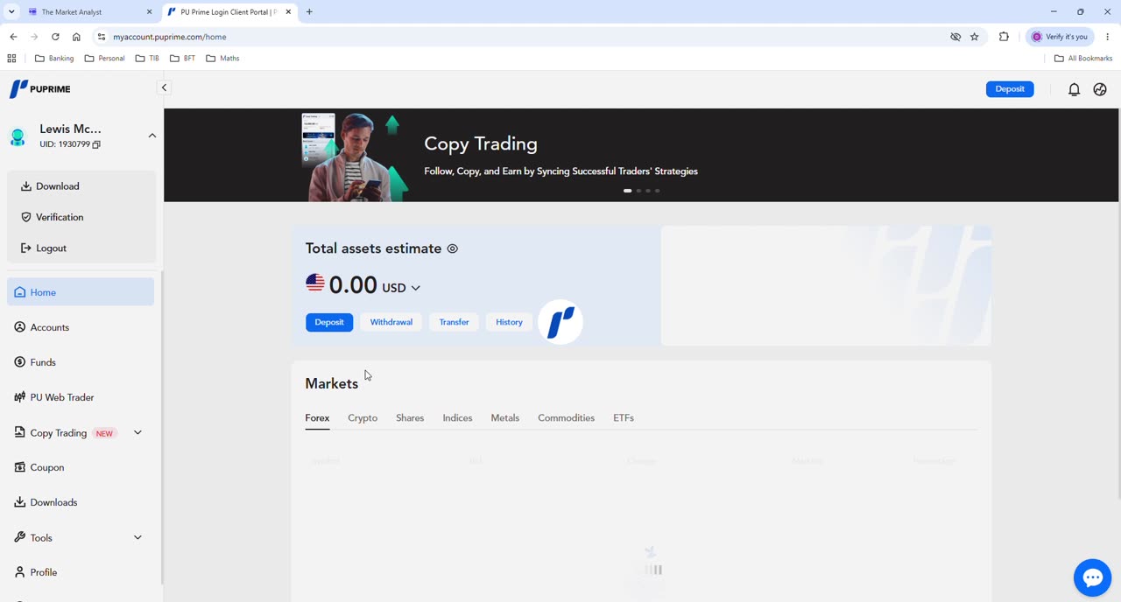Image resolution: width=1121 pixels, height=602 pixels.
Task: Open the browser home page
Action: point(76,37)
